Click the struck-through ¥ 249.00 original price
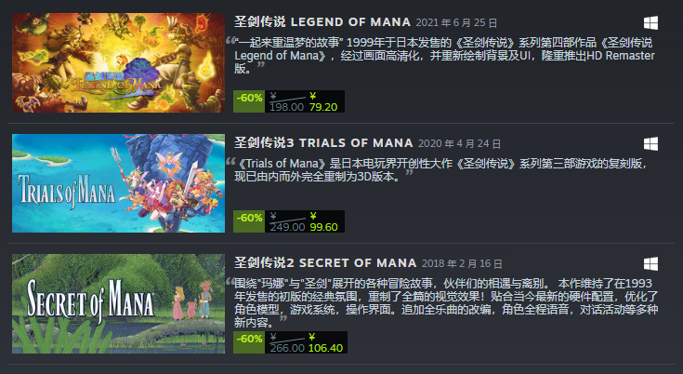This screenshot has width=683, height=374. [x=287, y=221]
